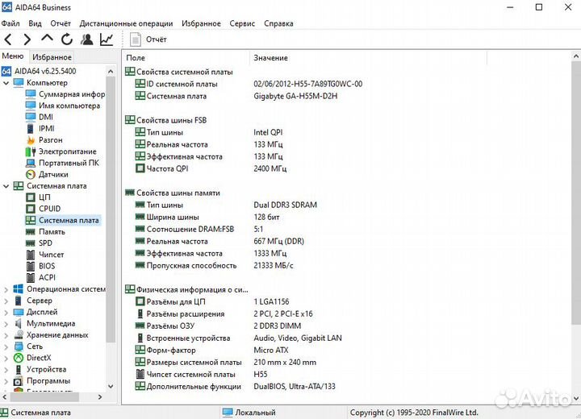Expand the Сервер tree node
Image resolution: width=581 pixels, height=419 pixels.
6,301
